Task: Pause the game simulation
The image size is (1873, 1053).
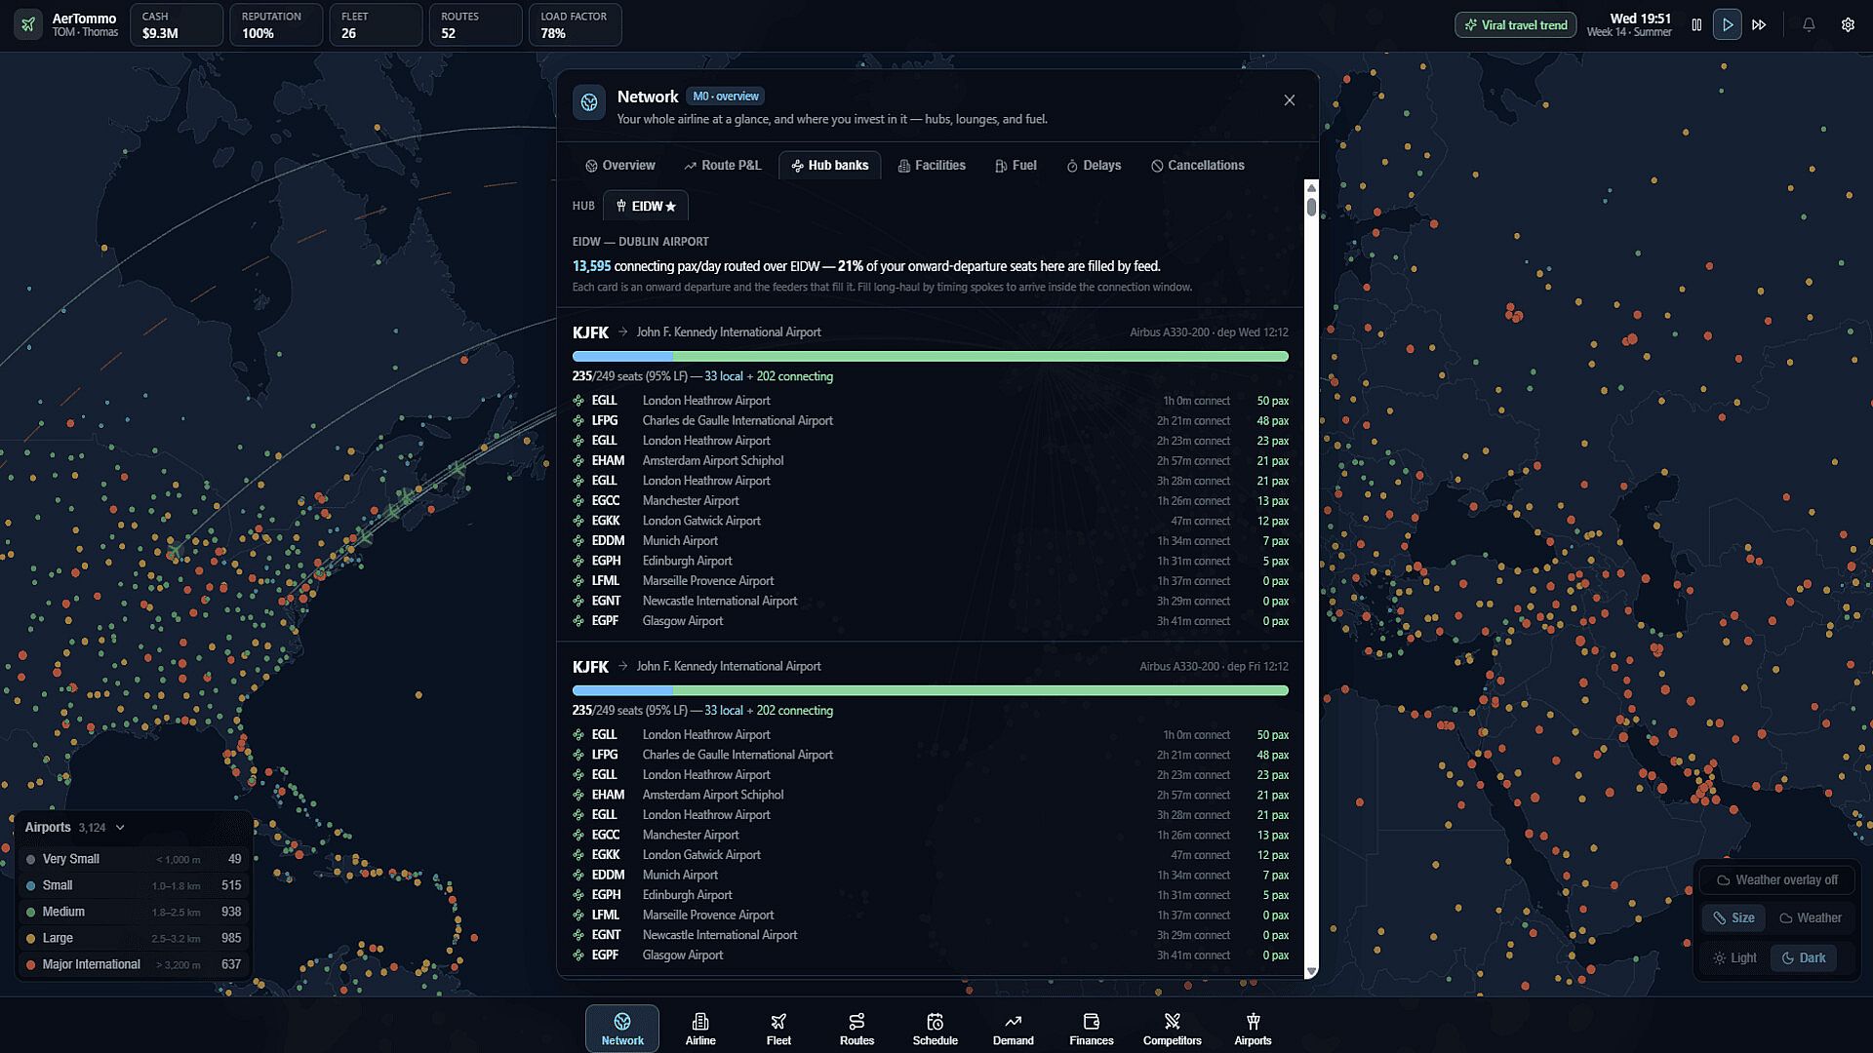Action: pos(1696,25)
